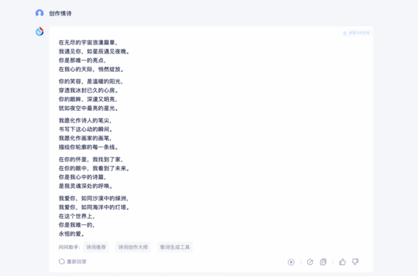Click the line 书写下这心动的瞬间

tap(86, 130)
